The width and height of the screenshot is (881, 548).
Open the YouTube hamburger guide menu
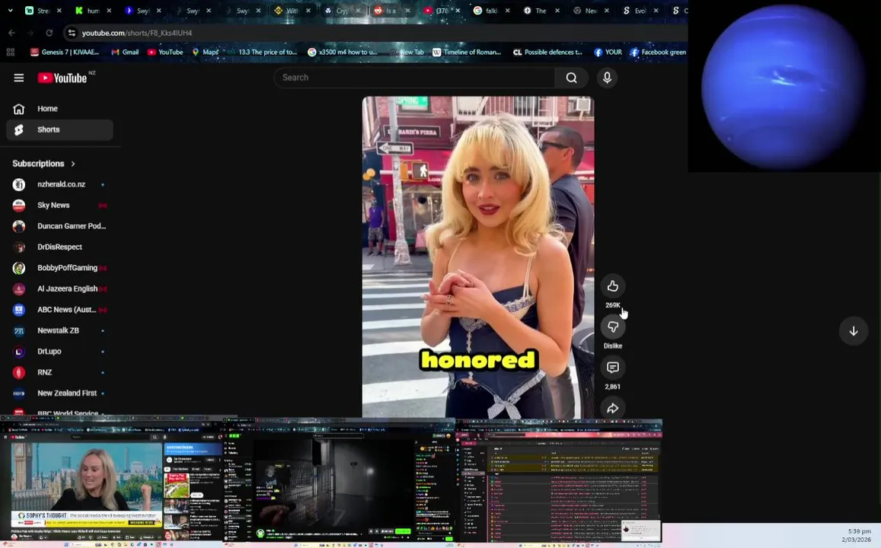18,78
